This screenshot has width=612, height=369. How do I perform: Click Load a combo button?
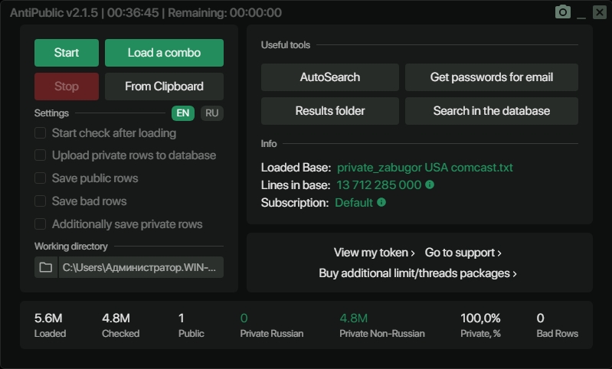pos(165,53)
